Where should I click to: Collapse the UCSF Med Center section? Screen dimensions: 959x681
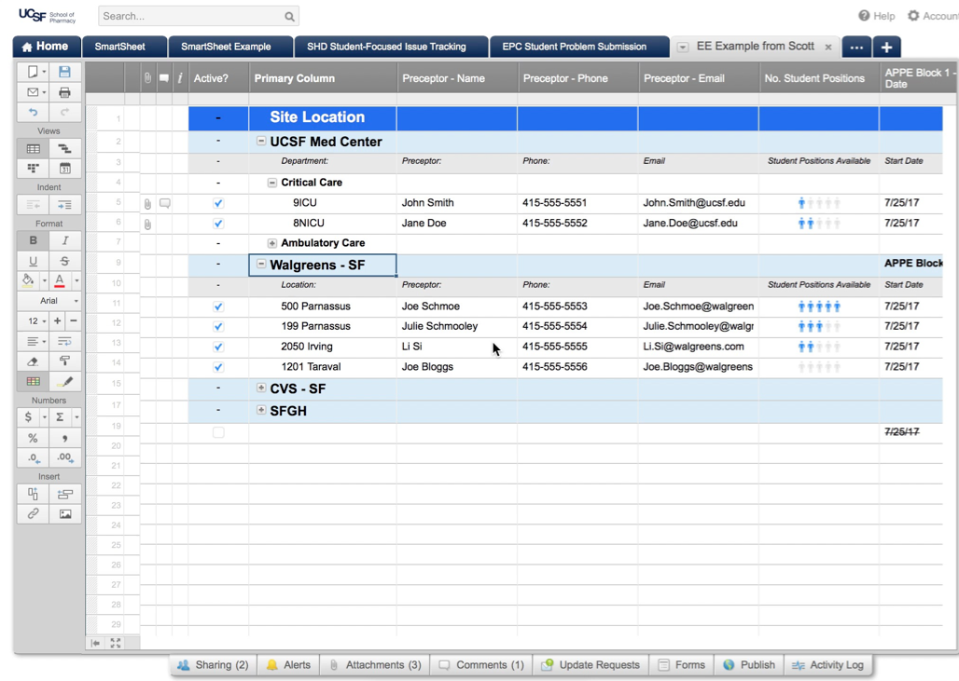tap(261, 142)
